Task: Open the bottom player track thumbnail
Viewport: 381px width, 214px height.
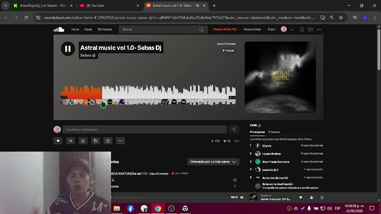Action: (x=253, y=197)
